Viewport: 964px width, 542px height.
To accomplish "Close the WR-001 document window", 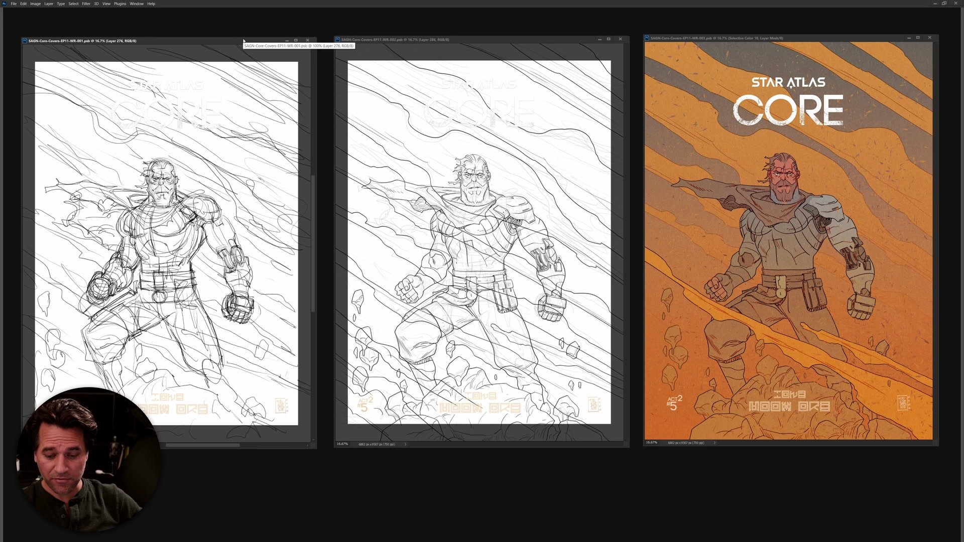I will [x=308, y=40].
